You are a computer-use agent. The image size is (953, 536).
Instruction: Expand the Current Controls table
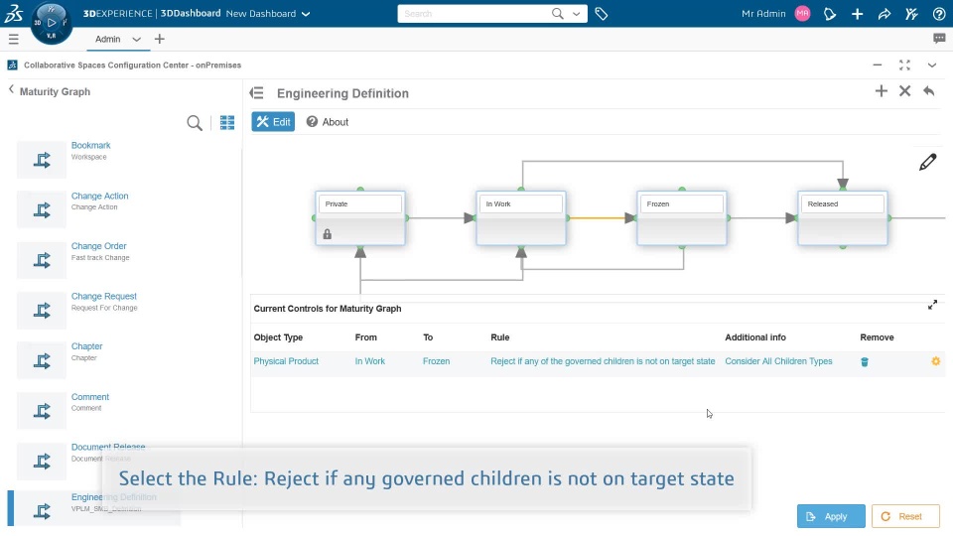(932, 305)
